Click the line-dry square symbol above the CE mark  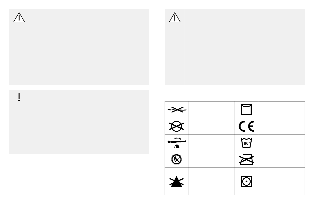click(247, 110)
